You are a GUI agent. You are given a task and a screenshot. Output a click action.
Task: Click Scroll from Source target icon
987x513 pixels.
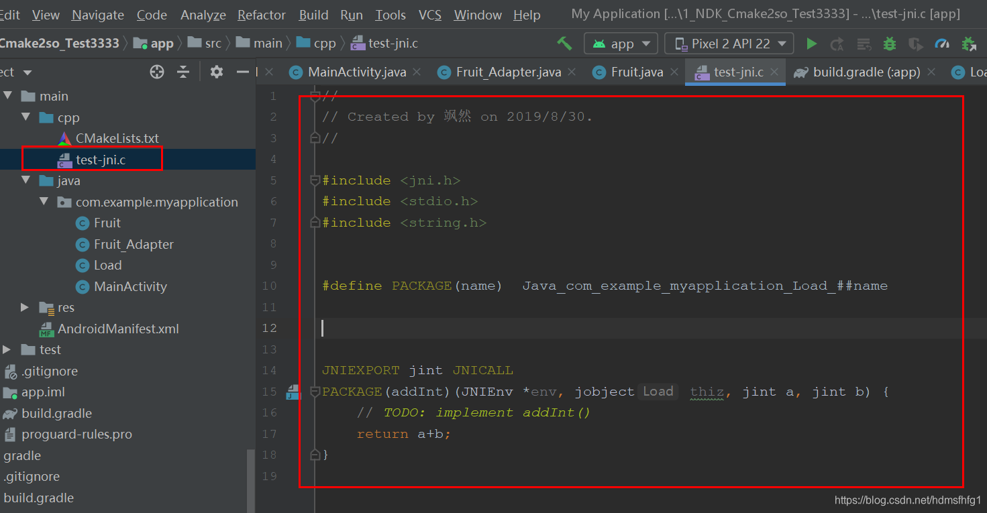157,72
